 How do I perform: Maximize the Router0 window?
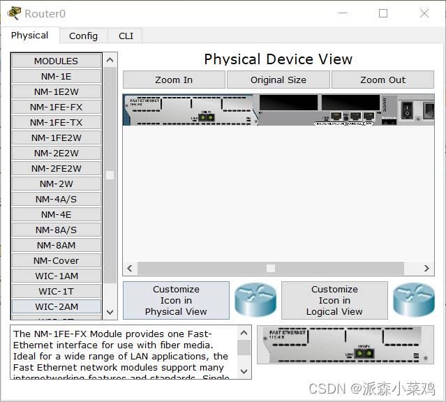(x=383, y=13)
